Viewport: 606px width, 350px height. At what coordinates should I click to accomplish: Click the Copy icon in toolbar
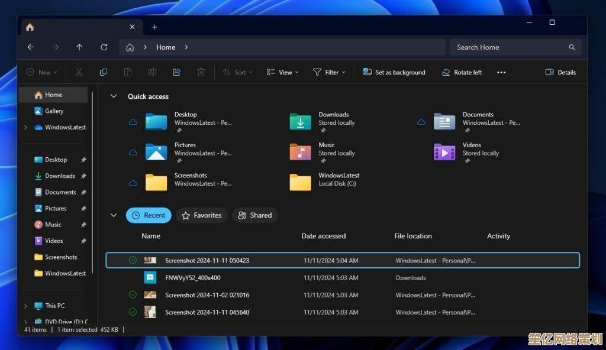[x=104, y=72]
